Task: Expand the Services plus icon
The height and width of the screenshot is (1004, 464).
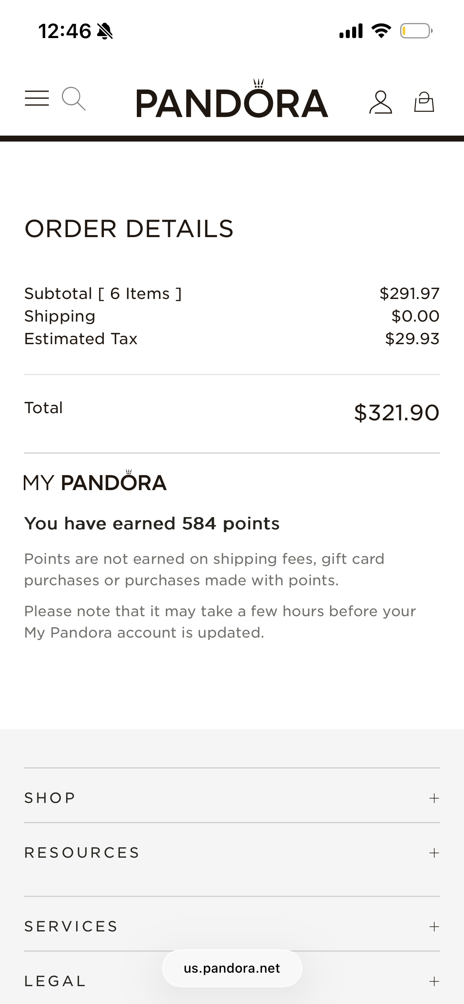Action: click(434, 927)
